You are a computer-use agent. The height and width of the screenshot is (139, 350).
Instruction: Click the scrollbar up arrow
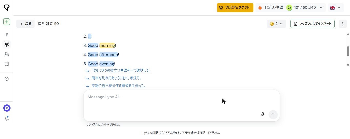(348, 34)
